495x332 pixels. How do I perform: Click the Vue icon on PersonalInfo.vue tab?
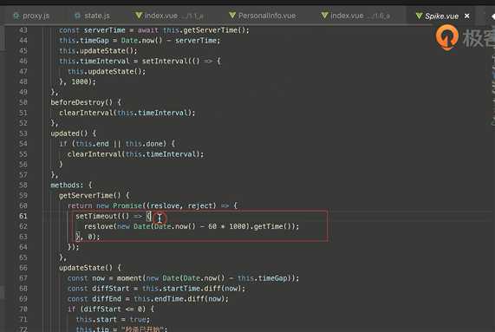pyautogui.click(x=232, y=15)
